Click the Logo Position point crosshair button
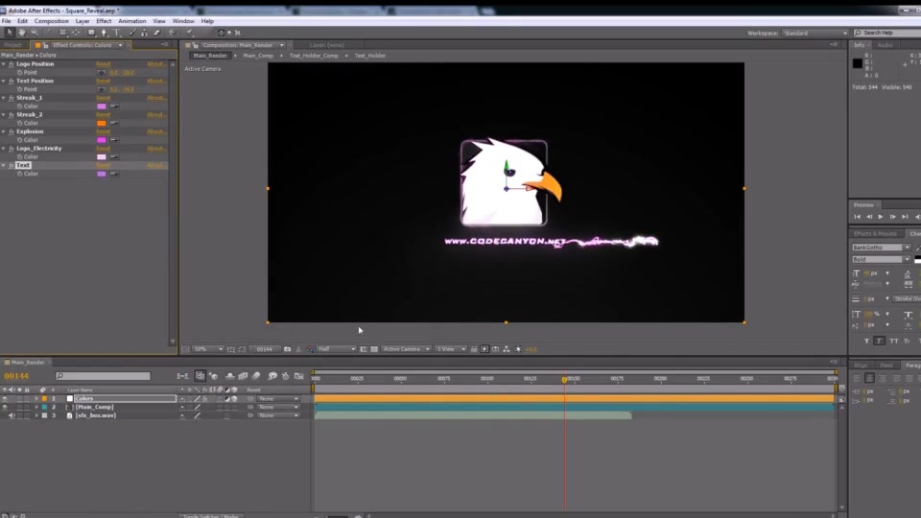This screenshot has width=921, height=518. pyautogui.click(x=102, y=73)
